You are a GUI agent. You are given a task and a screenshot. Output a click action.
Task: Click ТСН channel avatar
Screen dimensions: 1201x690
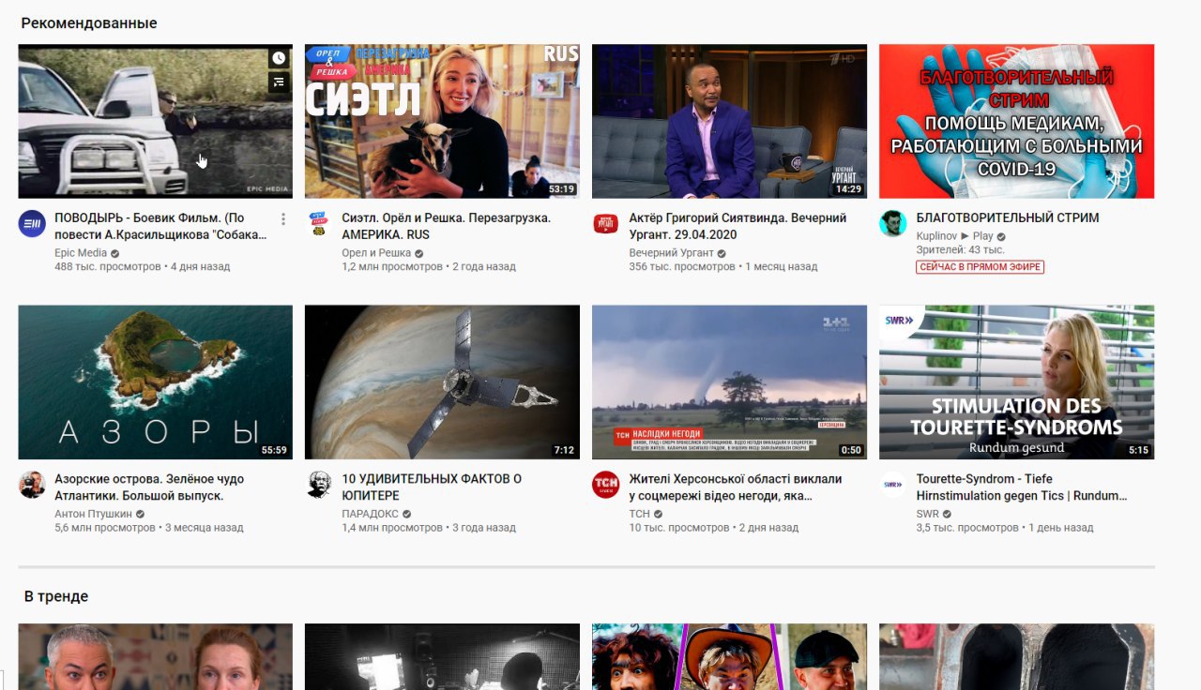(x=606, y=484)
